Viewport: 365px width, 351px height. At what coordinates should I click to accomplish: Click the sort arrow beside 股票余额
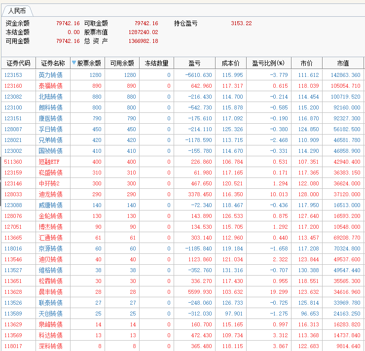pyautogui.click(x=74, y=63)
